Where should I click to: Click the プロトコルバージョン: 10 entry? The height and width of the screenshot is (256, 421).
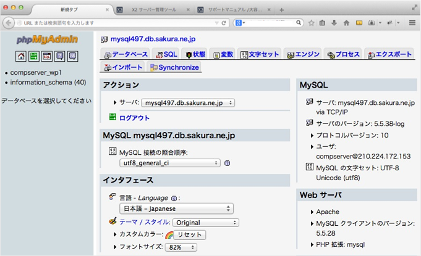click(x=352, y=135)
